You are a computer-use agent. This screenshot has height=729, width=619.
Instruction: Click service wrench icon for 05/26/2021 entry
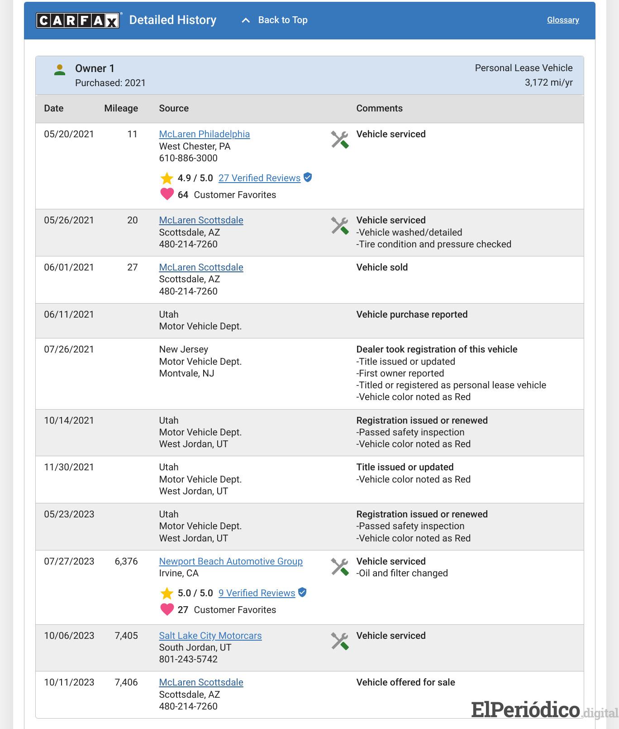[x=339, y=226]
